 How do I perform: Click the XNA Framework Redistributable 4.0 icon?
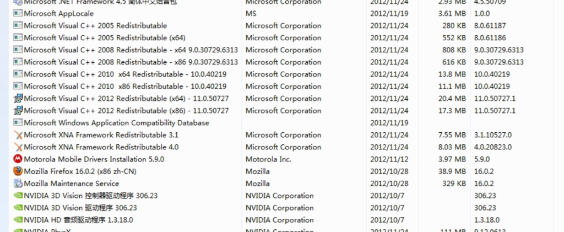click(x=18, y=147)
